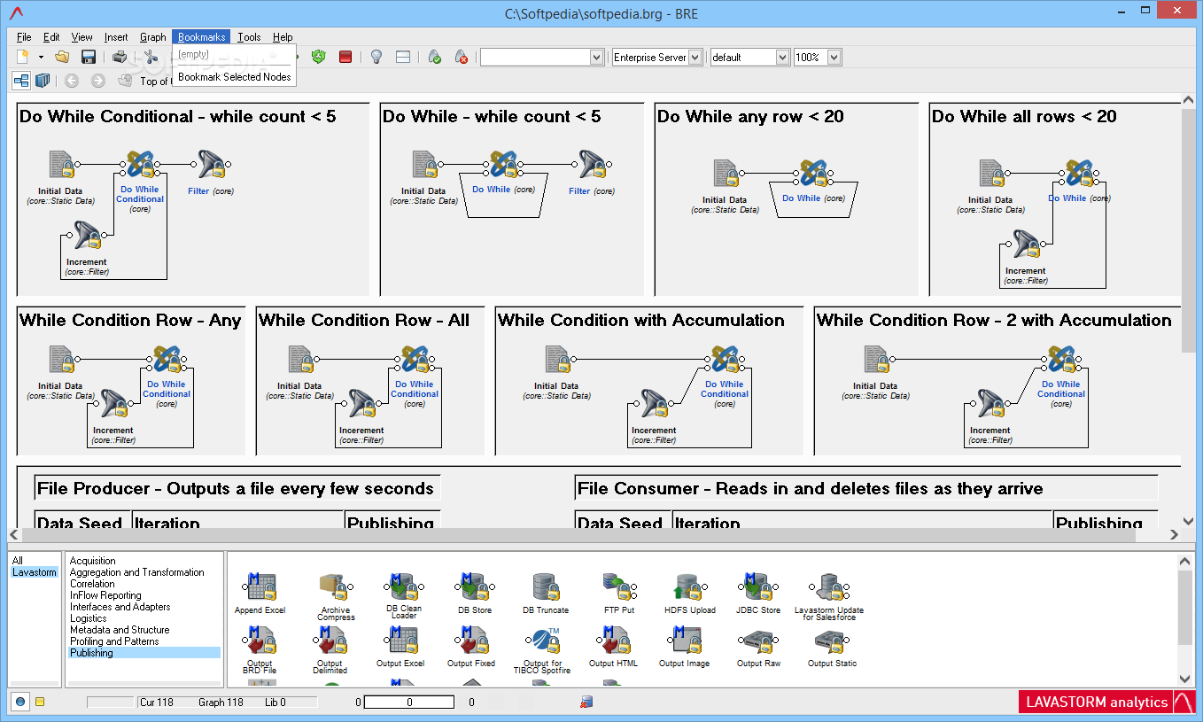1203x722 pixels.
Task: Select the Aggregation and Transformation category
Action: 137,572
